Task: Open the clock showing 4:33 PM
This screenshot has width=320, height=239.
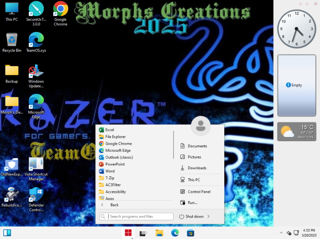Action: pos(309,233)
